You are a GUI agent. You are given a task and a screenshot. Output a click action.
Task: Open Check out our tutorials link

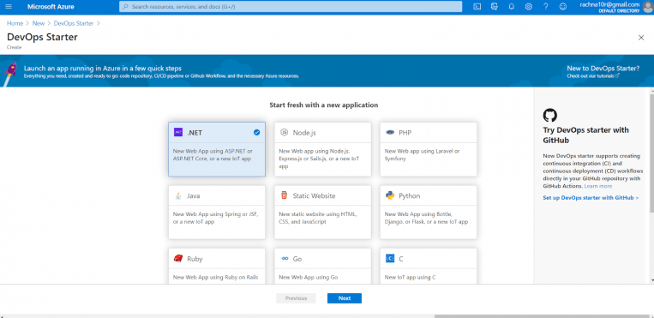593,76
